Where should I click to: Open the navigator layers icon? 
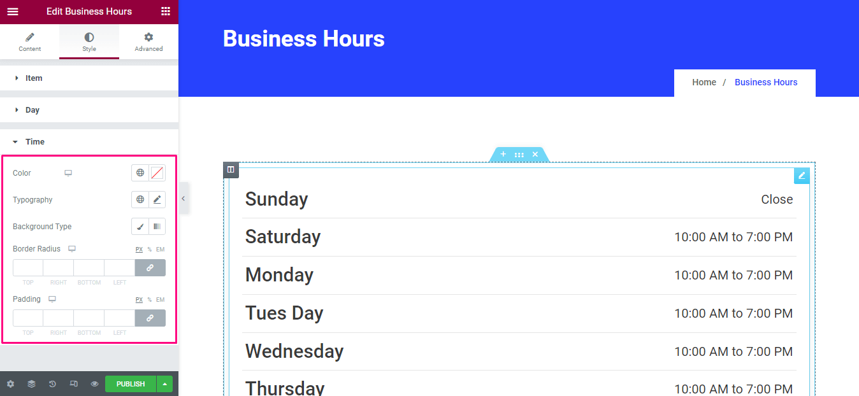[x=31, y=384]
